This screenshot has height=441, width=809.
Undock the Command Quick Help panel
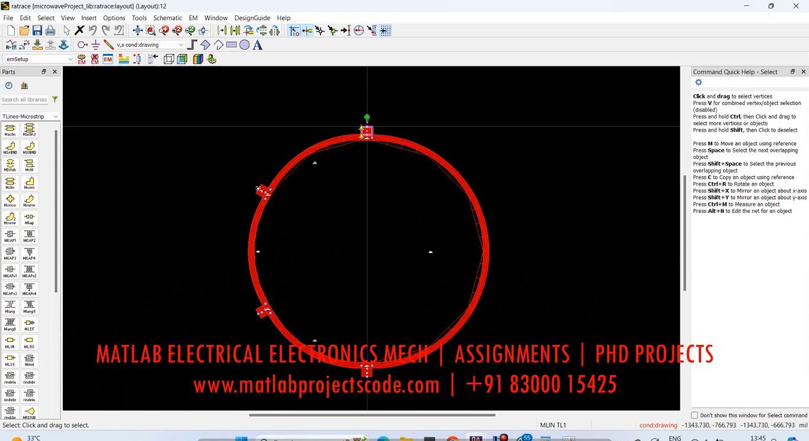click(x=792, y=72)
